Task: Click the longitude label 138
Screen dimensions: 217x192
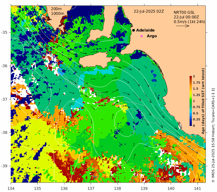Action: (x=118, y=188)
